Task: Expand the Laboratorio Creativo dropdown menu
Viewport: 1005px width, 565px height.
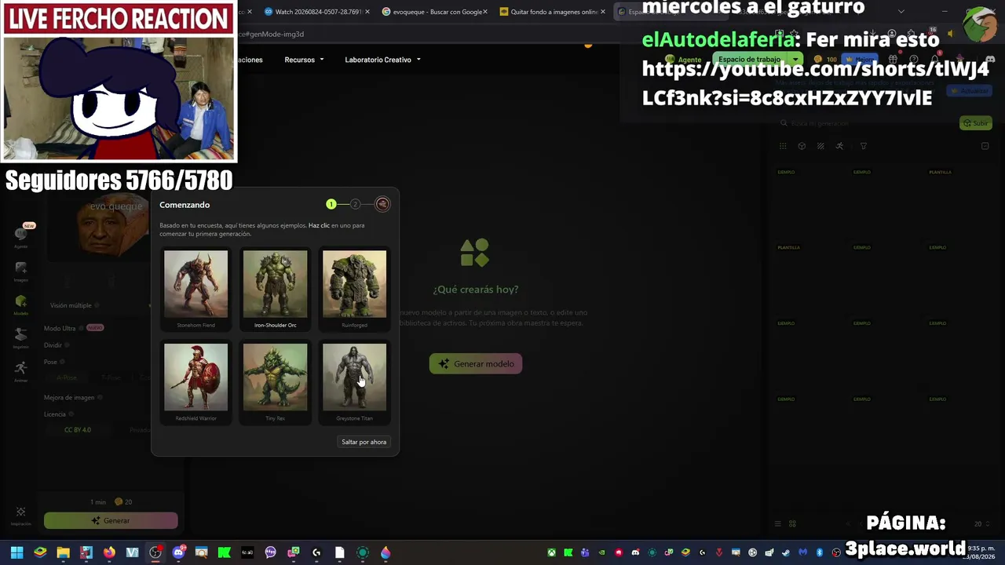Action: click(x=382, y=60)
